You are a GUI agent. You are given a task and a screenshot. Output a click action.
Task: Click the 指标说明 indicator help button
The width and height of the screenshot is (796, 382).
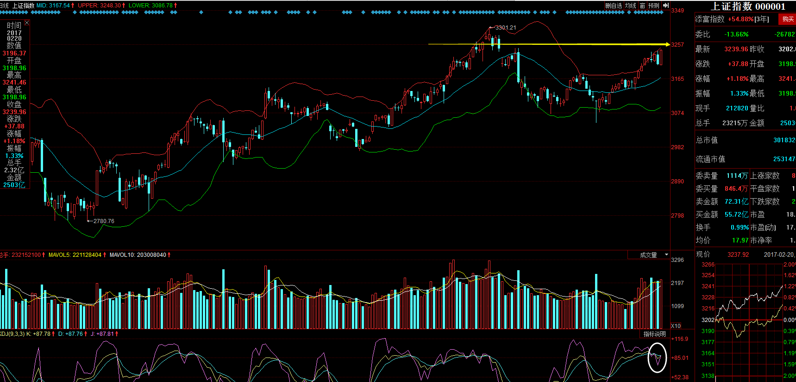(x=654, y=334)
